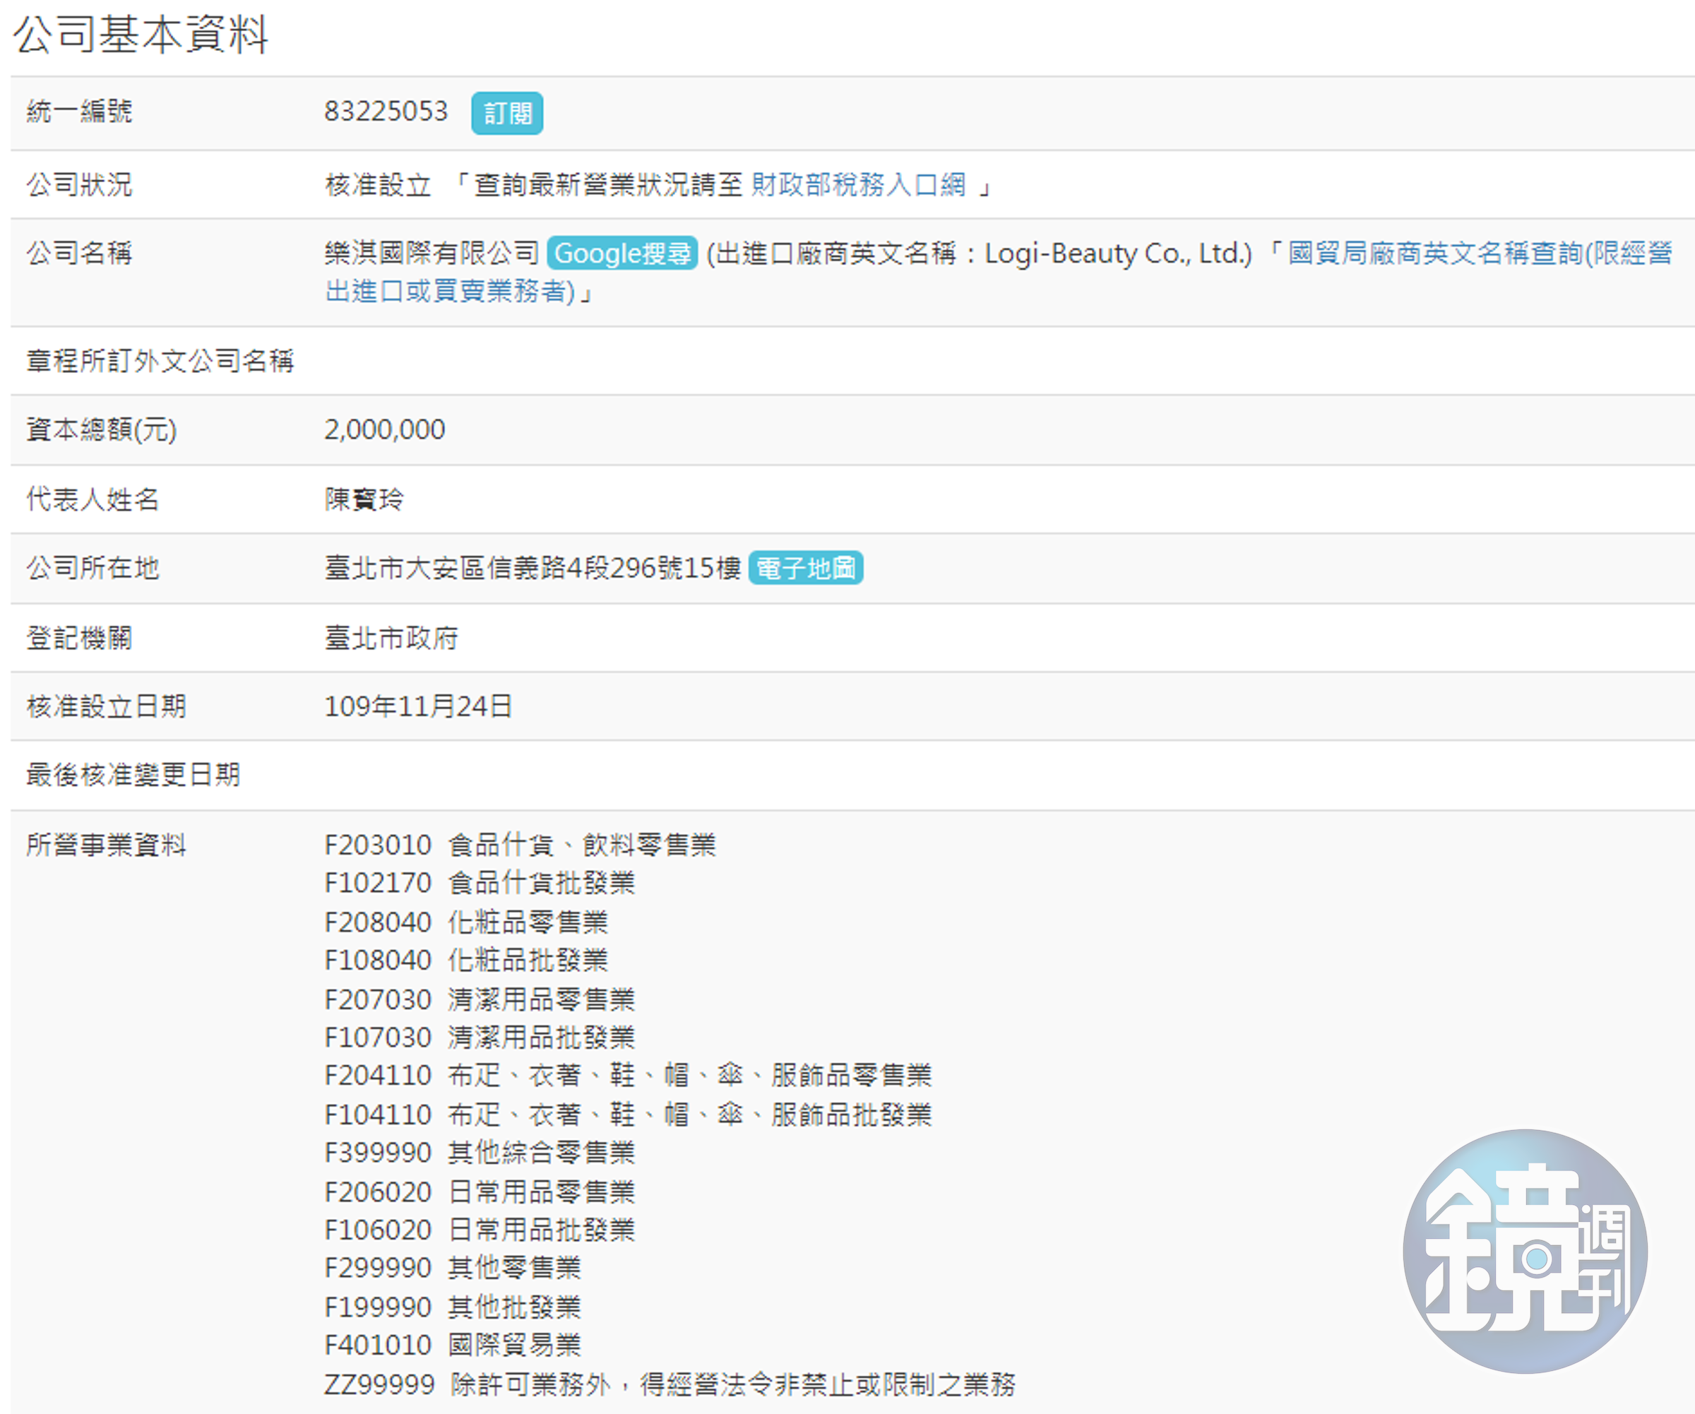1695x1414 pixels.
Task: Click the 電子地圖 map button
Action: click(806, 568)
